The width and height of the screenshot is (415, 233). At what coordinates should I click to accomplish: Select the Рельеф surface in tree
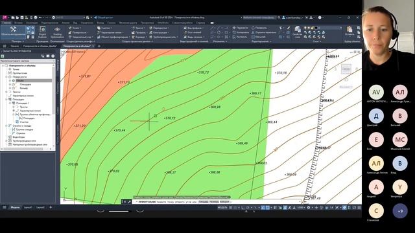[x=23, y=88]
